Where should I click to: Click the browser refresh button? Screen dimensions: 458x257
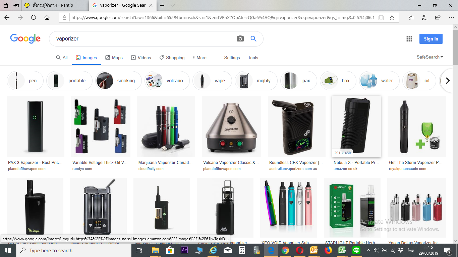pyautogui.click(x=34, y=17)
